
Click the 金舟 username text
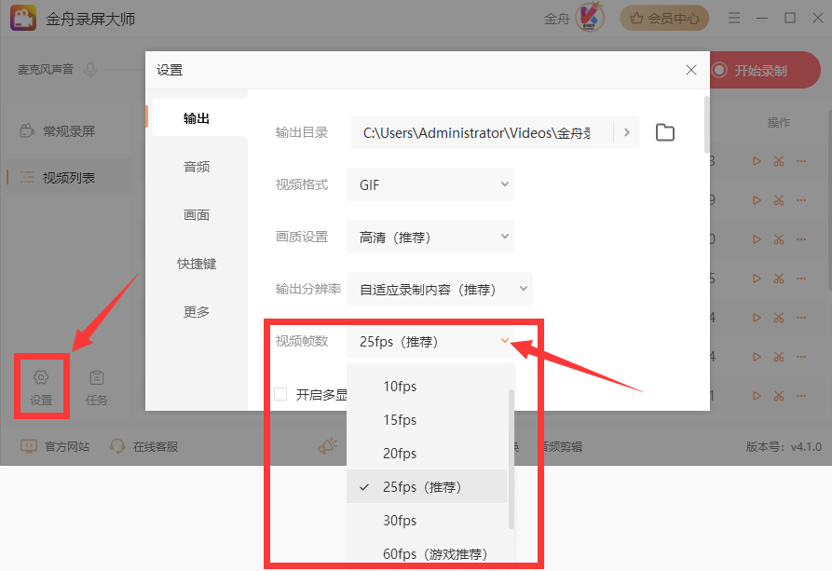click(x=556, y=19)
